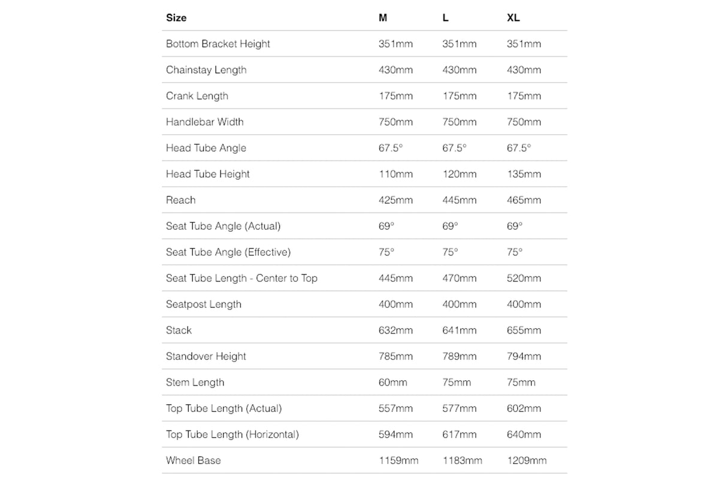Click the Size column header

pyautogui.click(x=176, y=18)
